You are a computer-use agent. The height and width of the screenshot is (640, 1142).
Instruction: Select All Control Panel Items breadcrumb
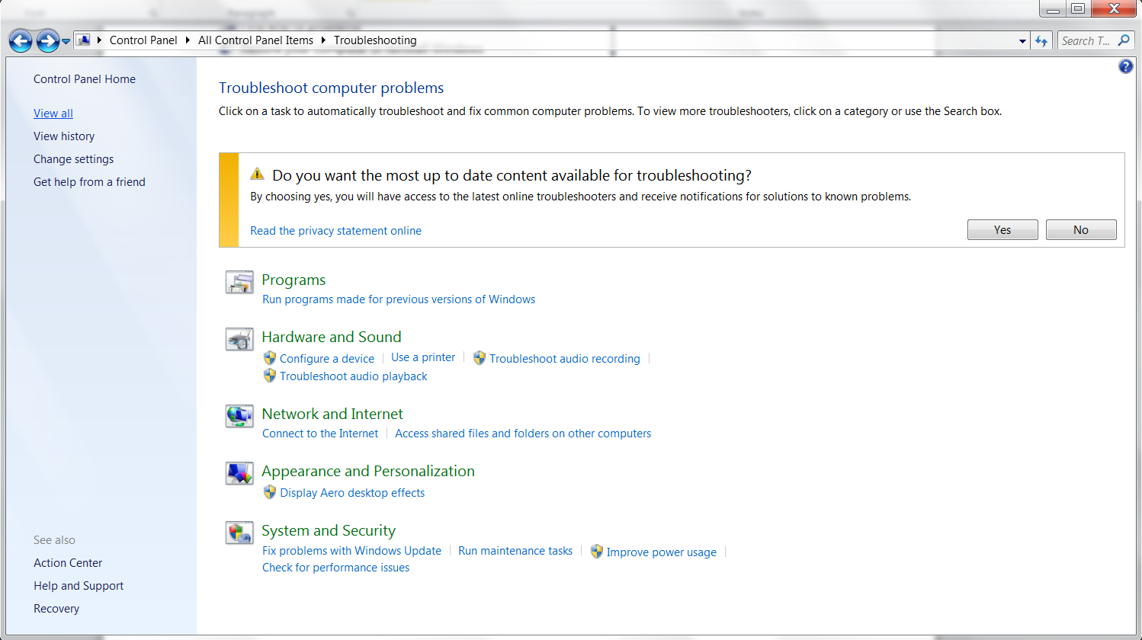255,40
